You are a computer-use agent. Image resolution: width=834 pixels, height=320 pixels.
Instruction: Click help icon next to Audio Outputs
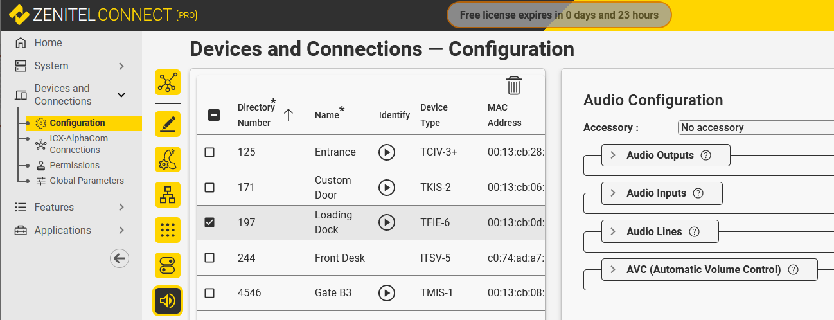click(x=705, y=156)
